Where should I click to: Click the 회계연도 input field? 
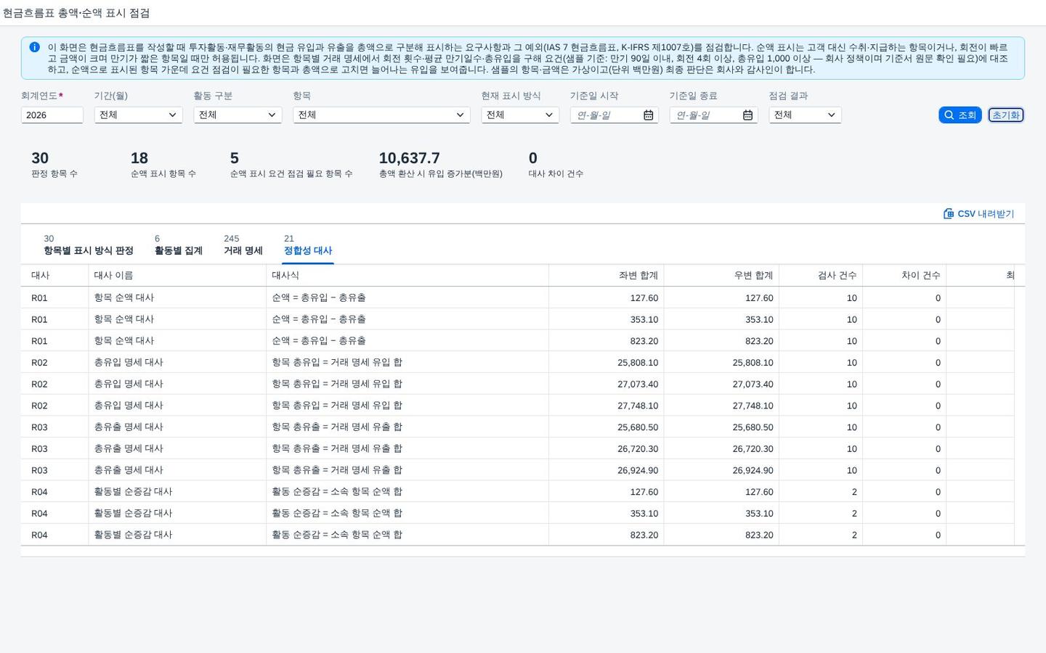point(52,115)
